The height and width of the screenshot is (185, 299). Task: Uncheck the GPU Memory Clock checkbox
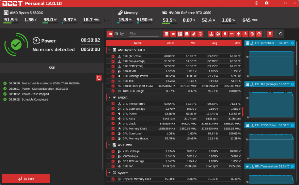click(113, 128)
